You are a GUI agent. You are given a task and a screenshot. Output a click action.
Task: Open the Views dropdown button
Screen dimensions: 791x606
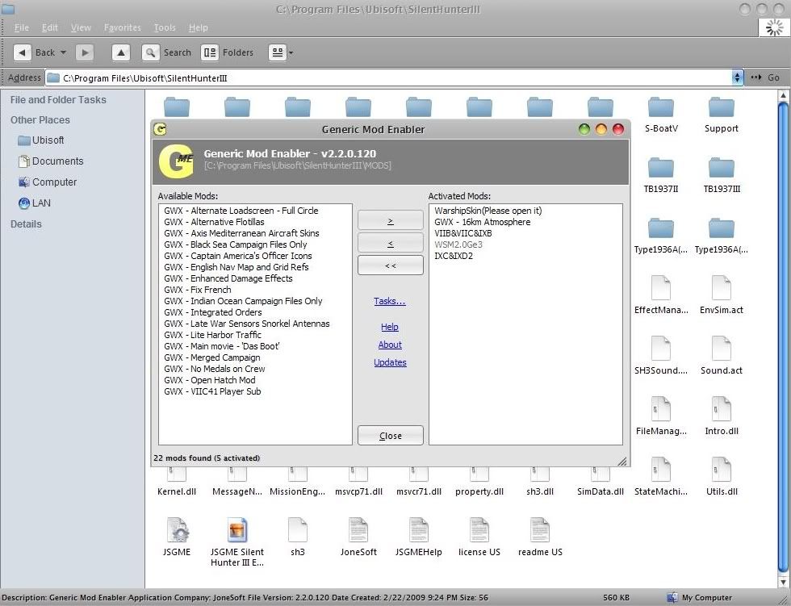click(281, 52)
